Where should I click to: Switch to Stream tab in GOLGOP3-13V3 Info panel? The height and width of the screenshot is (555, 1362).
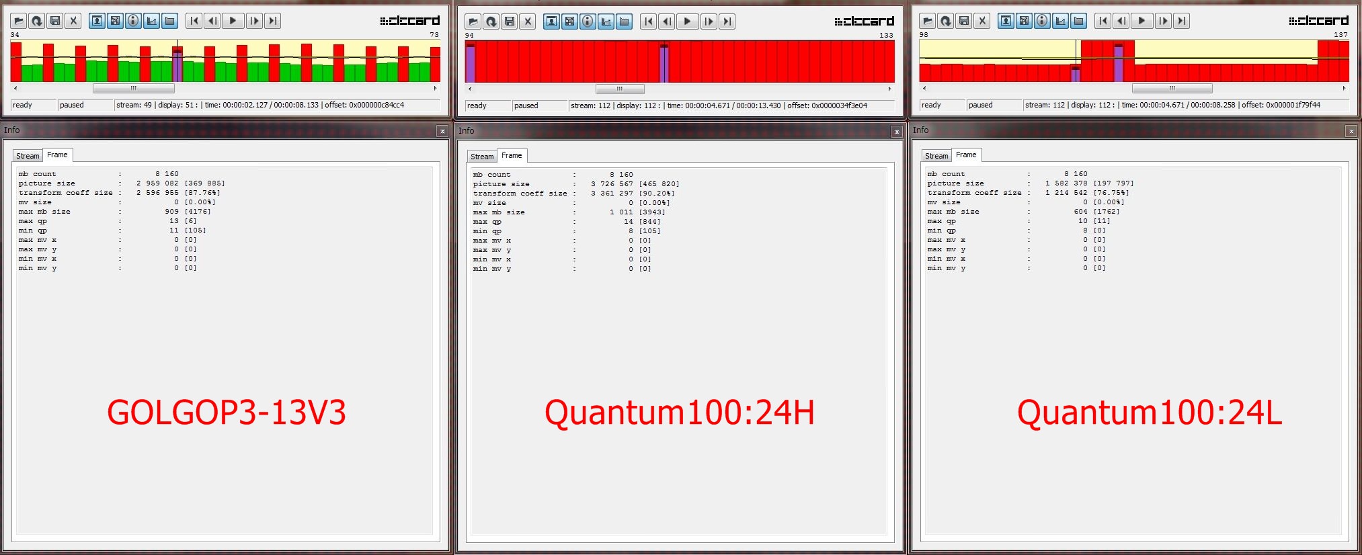28,156
